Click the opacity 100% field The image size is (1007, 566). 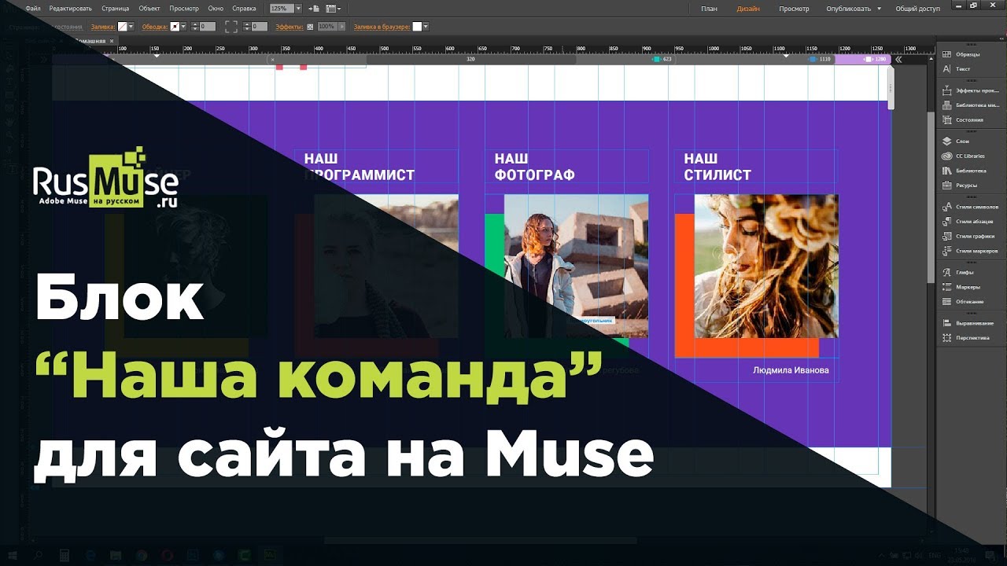pyautogui.click(x=326, y=26)
